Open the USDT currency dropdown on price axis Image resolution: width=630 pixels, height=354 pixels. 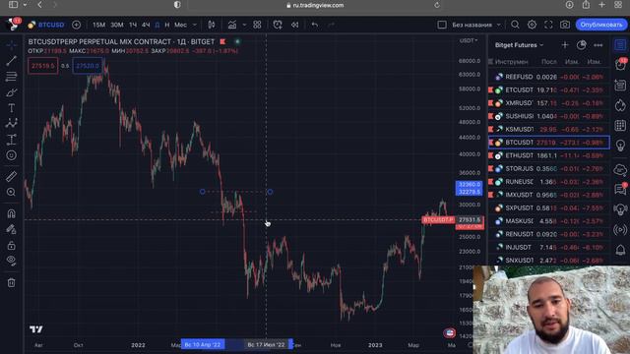tap(469, 40)
